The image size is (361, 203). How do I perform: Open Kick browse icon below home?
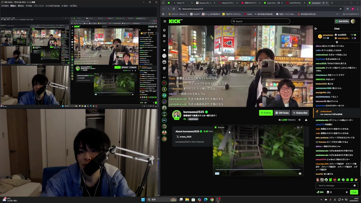(x=164, y=36)
